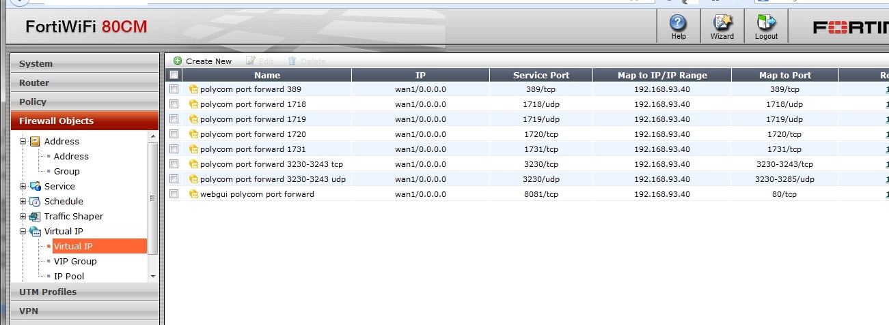Viewport: 889px width, 325px height.
Task: Open the Wizard icon in header
Action: pos(722,24)
